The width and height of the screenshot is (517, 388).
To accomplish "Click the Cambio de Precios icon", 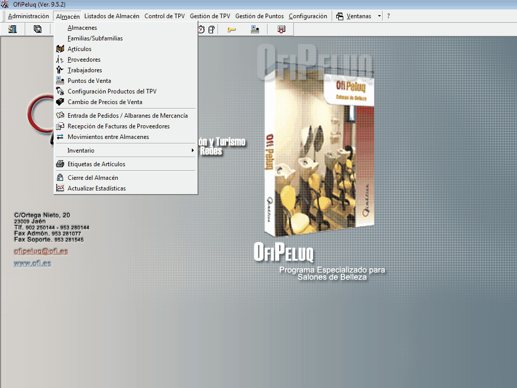I will [x=60, y=102].
